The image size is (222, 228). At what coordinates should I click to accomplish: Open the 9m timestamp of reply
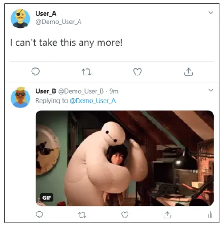coord(114,91)
